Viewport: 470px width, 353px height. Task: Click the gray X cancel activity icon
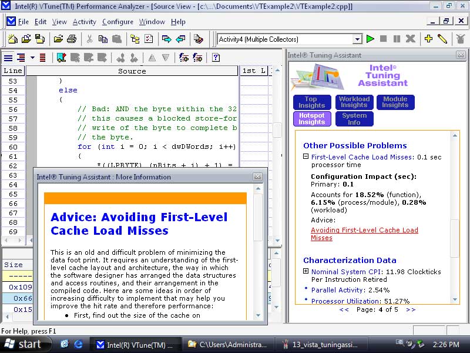click(x=410, y=39)
